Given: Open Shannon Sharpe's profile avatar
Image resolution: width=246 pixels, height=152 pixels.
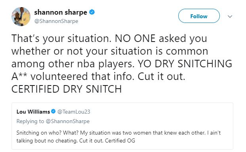Looking at the screenshot, I should click(x=21, y=17).
